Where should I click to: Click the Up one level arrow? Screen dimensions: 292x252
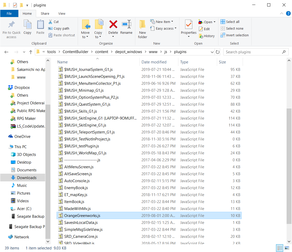(x=31, y=52)
